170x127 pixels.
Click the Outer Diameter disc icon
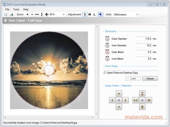coord(107,39)
